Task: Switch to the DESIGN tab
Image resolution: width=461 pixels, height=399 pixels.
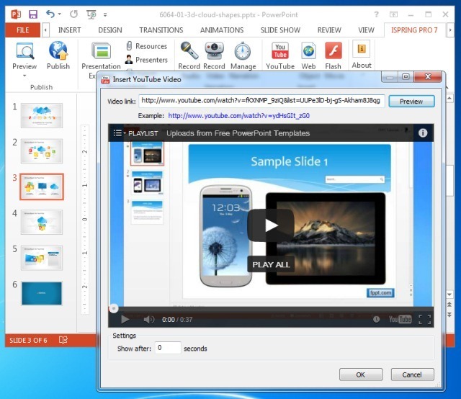Action: [110, 30]
